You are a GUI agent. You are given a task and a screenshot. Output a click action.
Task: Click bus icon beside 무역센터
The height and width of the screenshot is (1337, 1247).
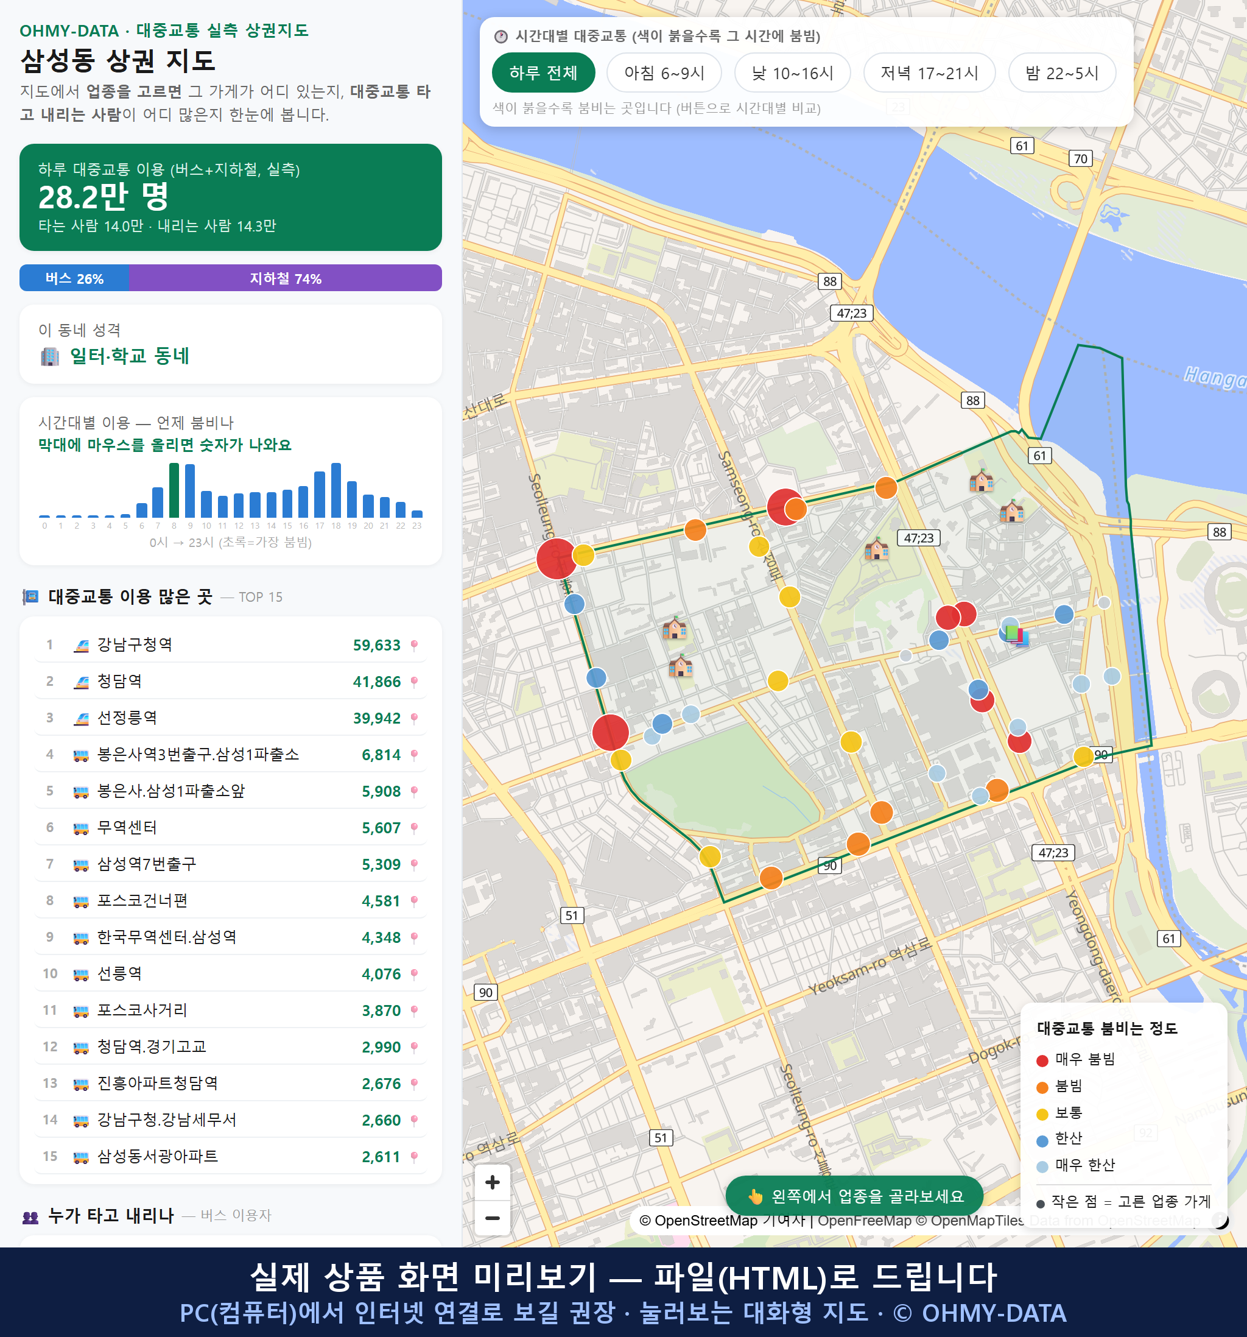[x=82, y=828]
